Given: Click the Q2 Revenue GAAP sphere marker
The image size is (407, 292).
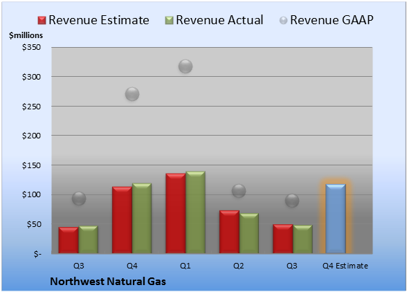Looking at the screenshot, I should click(239, 191).
